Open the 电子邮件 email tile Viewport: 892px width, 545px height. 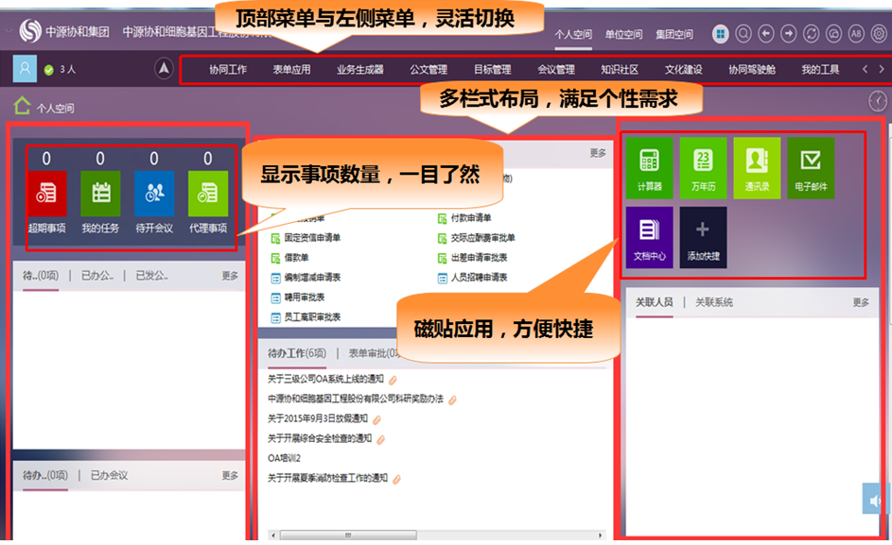pos(811,167)
